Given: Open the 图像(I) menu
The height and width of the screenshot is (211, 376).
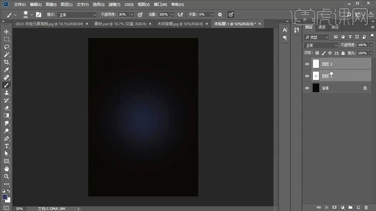Looking at the screenshot, I should point(51,5).
